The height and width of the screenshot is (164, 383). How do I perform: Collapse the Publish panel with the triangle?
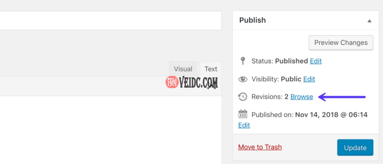pos(369,21)
